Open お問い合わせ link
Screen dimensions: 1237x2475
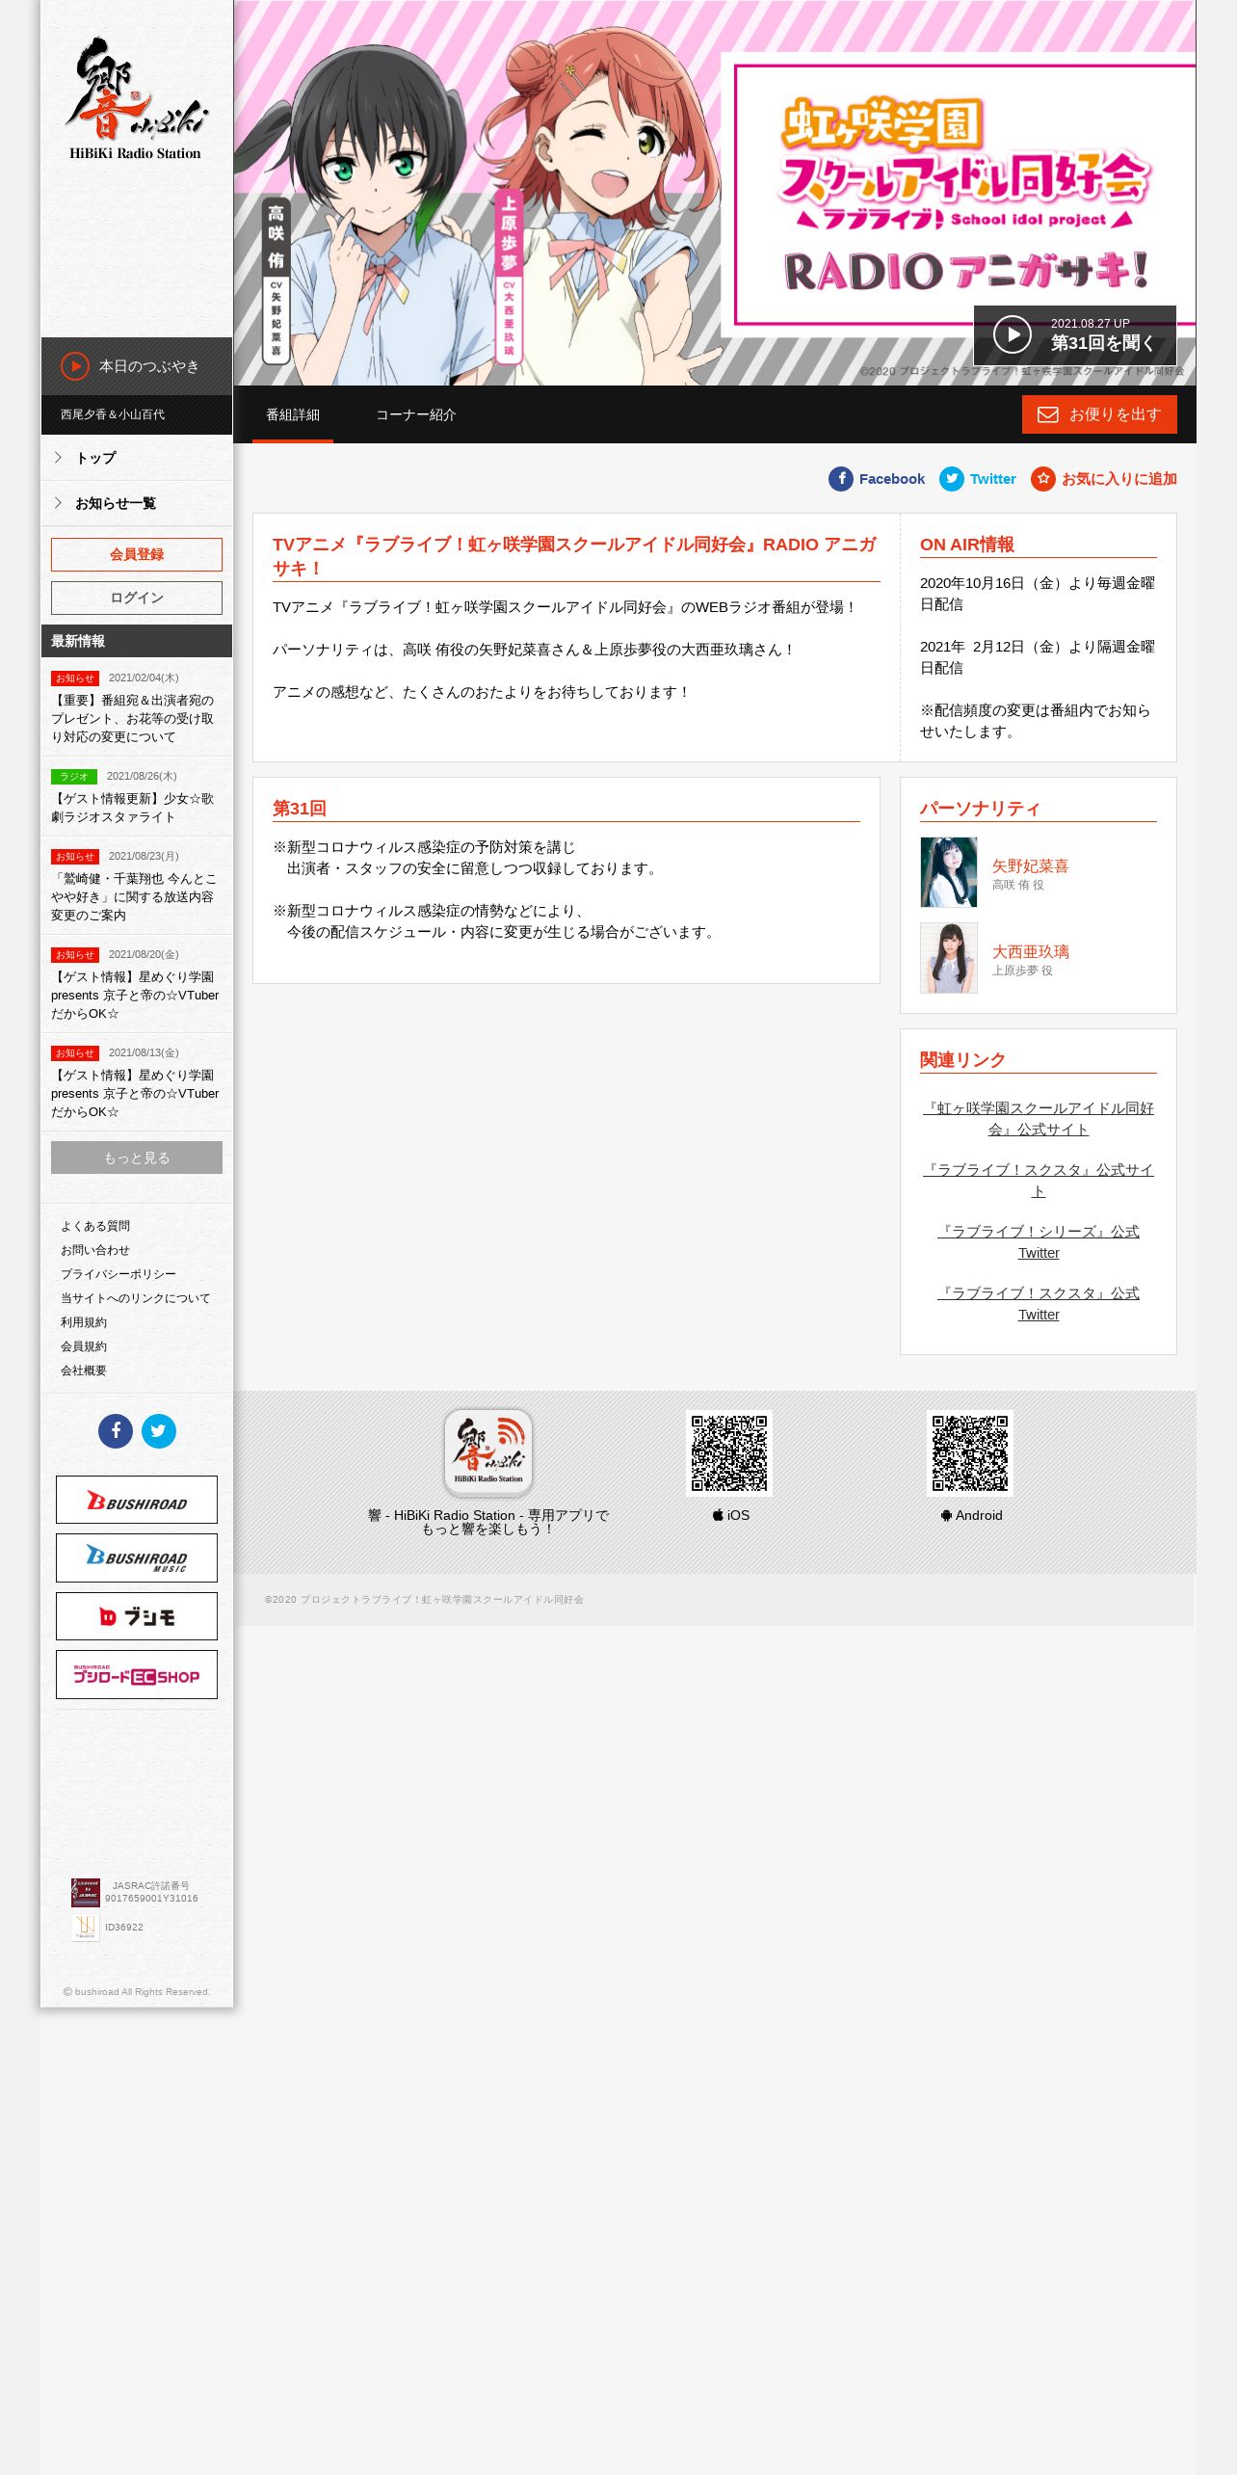click(95, 1250)
